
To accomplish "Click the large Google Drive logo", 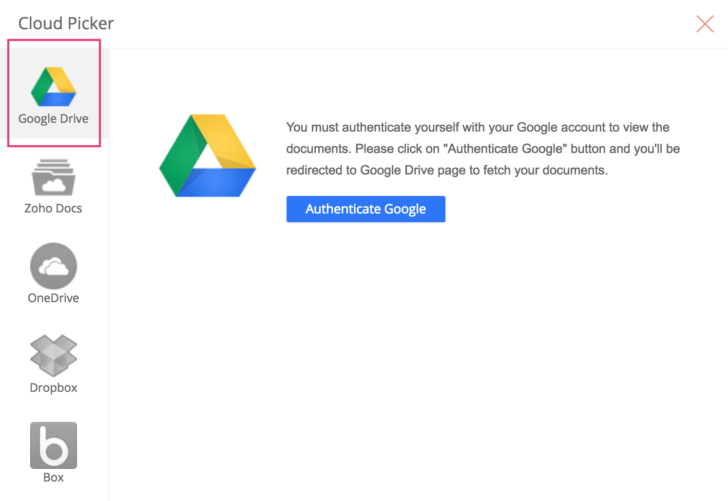I will click(x=208, y=156).
